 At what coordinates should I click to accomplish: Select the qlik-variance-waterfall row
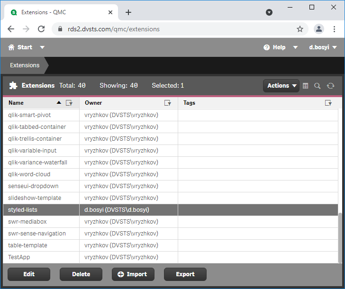coord(171,163)
